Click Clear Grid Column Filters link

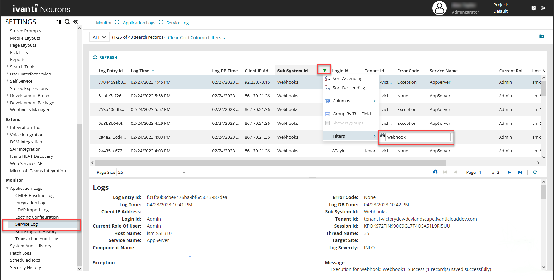[x=194, y=38]
